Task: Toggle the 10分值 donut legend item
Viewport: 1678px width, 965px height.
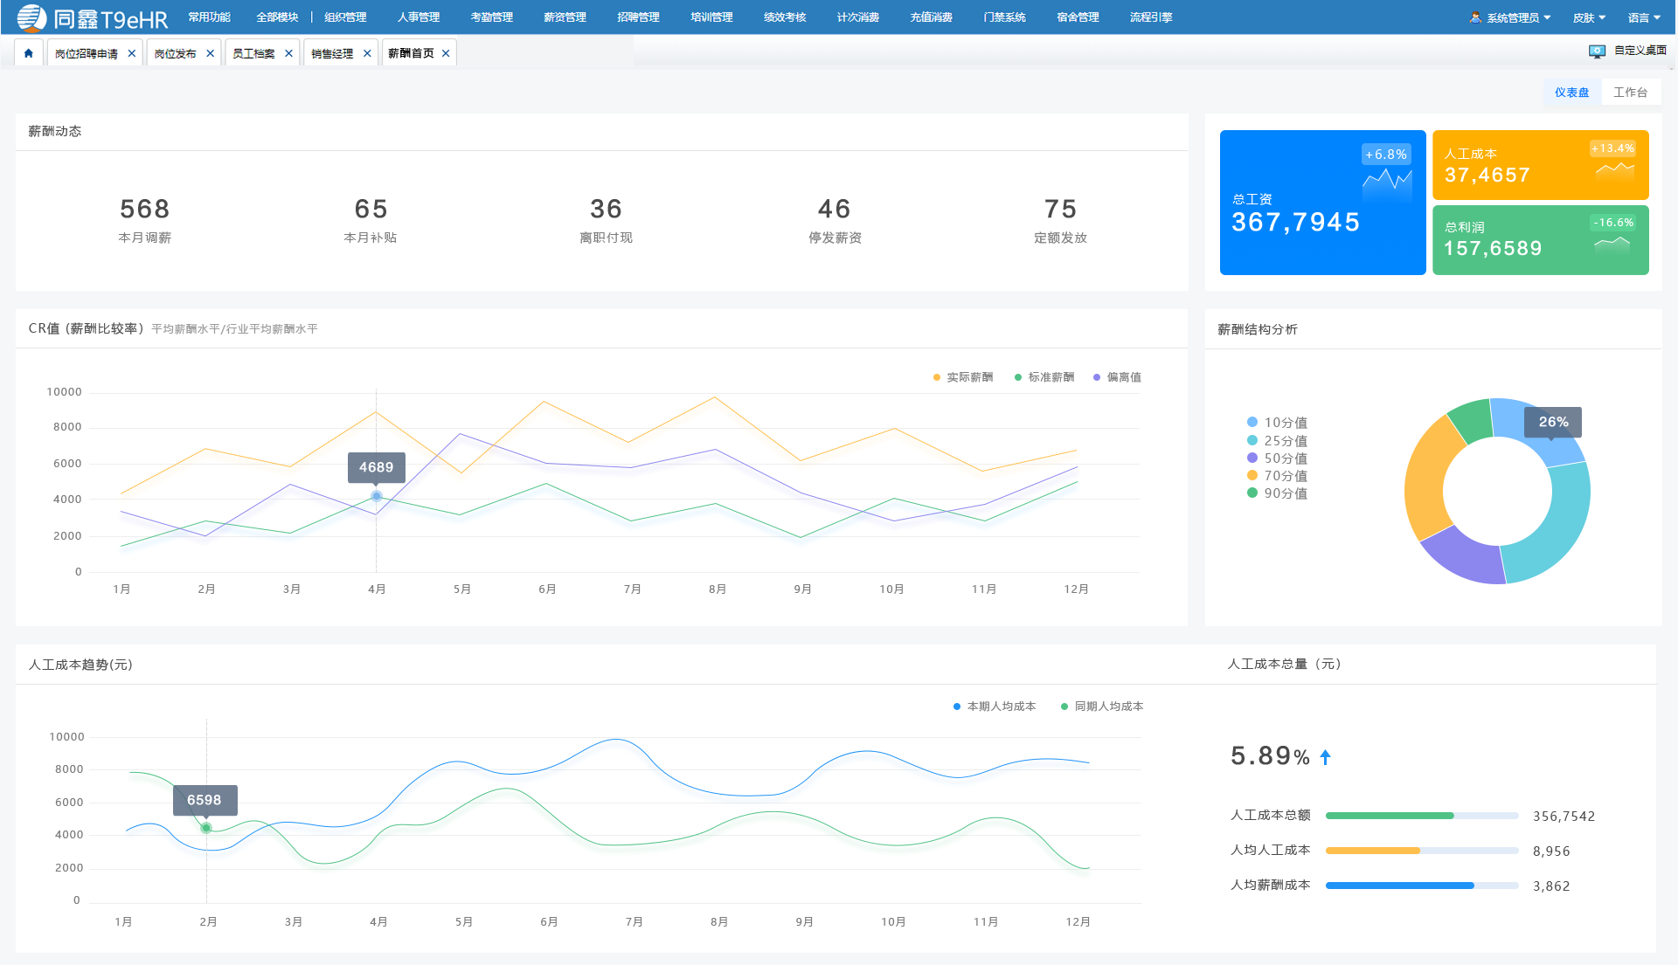Action: pyautogui.click(x=1277, y=423)
